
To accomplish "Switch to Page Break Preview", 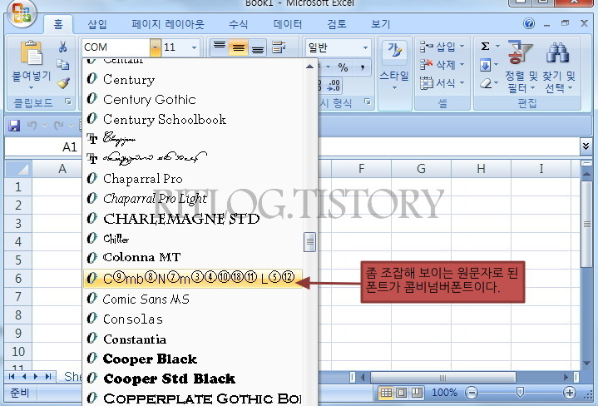I will 417,392.
